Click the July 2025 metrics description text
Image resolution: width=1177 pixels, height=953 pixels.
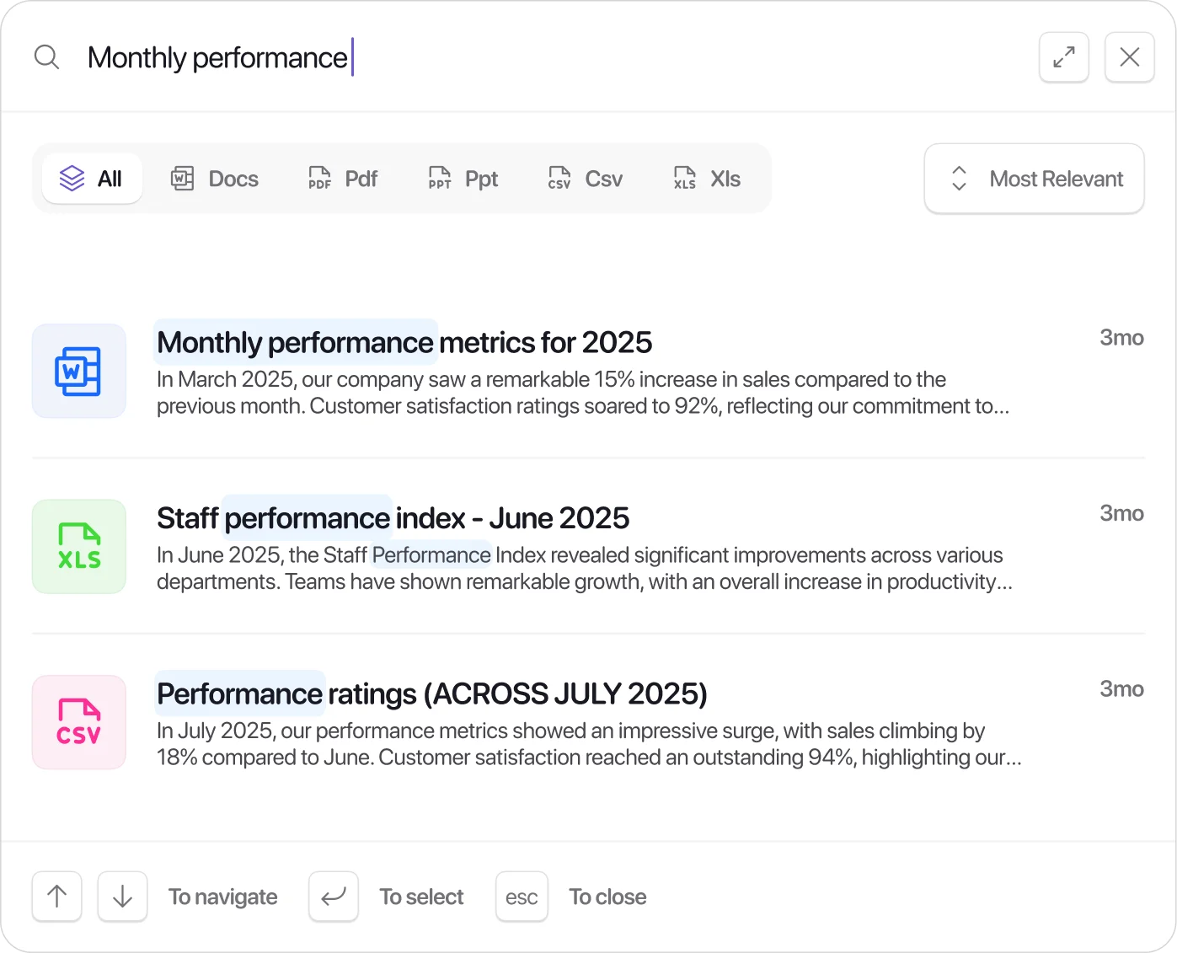click(589, 744)
